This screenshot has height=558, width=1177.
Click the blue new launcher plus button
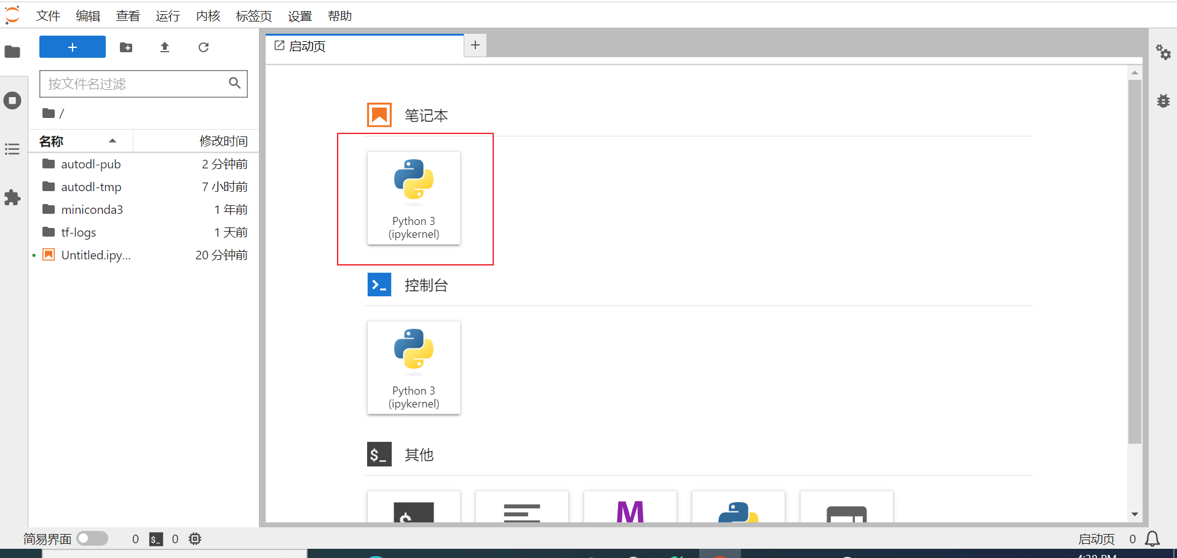click(73, 47)
